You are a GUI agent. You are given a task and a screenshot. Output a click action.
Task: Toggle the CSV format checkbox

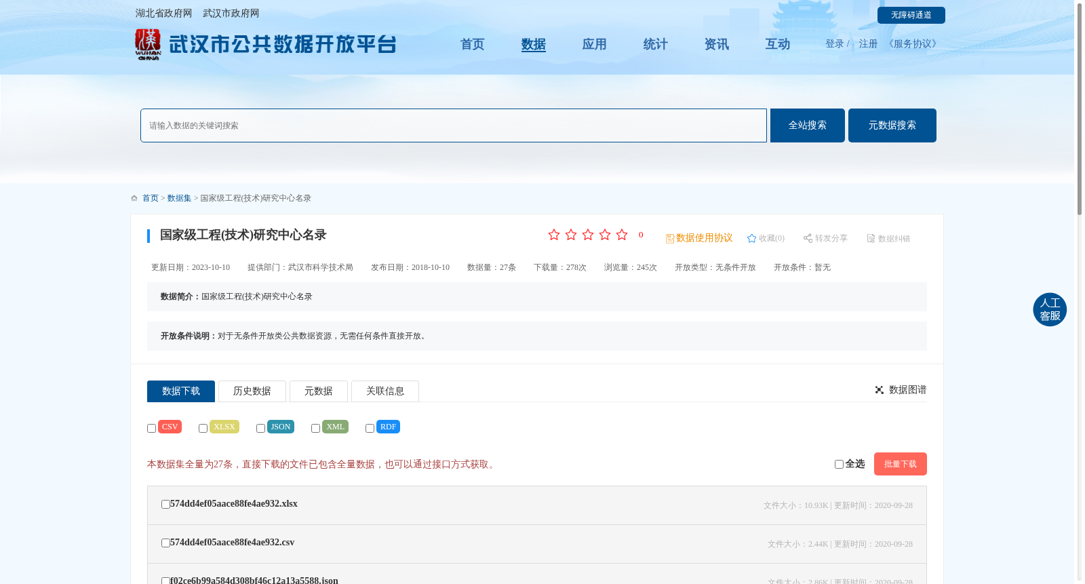152,429
